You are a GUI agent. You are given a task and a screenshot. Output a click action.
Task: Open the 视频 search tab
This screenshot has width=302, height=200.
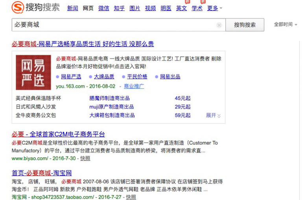[150, 8]
